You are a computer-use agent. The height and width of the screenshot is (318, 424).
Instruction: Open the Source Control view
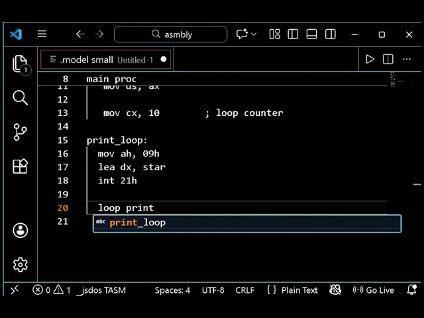[21, 132]
